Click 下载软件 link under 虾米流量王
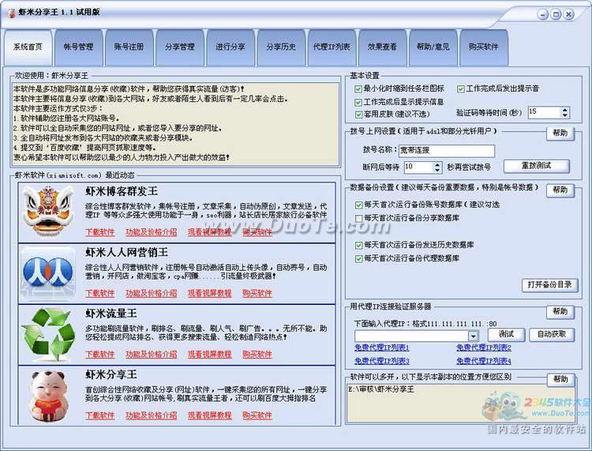 click(99, 355)
